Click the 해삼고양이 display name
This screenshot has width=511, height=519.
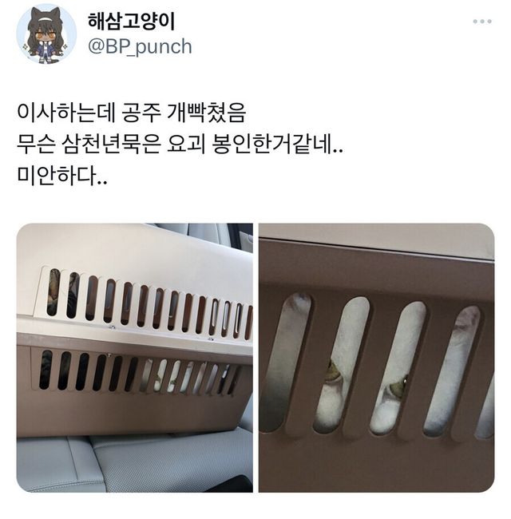click(x=131, y=22)
